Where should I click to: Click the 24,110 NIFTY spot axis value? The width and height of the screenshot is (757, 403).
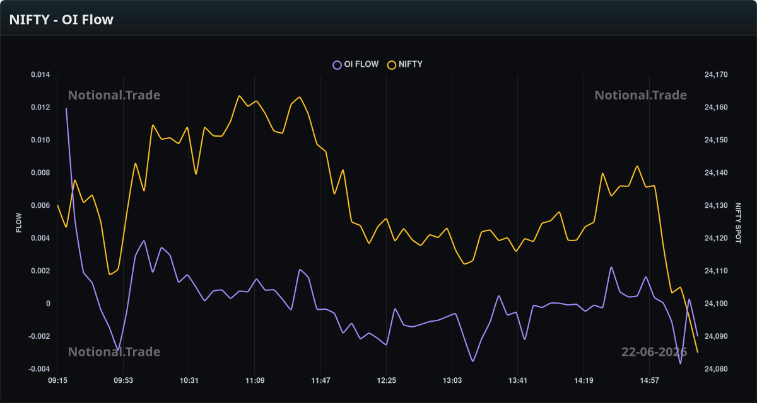pyautogui.click(x=716, y=271)
